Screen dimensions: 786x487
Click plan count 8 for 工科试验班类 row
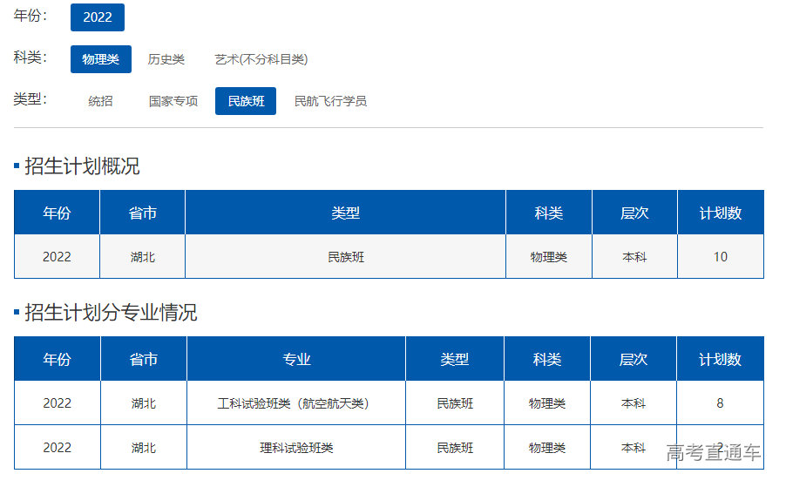(x=720, y=403)
